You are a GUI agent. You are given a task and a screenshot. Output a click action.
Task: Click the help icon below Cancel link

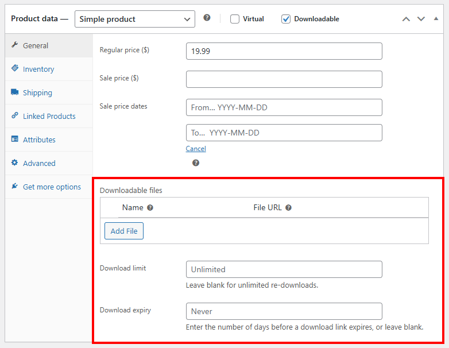(196, 163)
